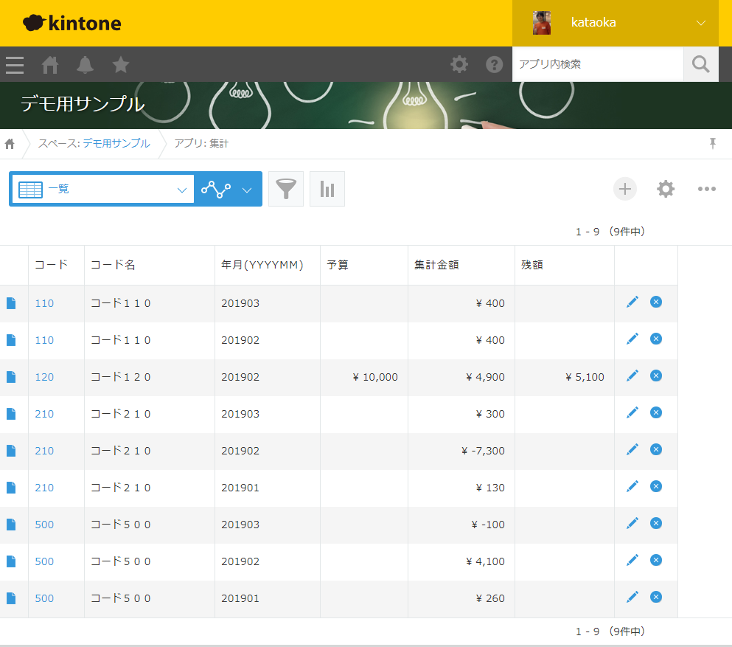Edit the 201903 record for コード１１０ with pencil icon
This screenshot has height=647, width=732.
coord(632,302)
